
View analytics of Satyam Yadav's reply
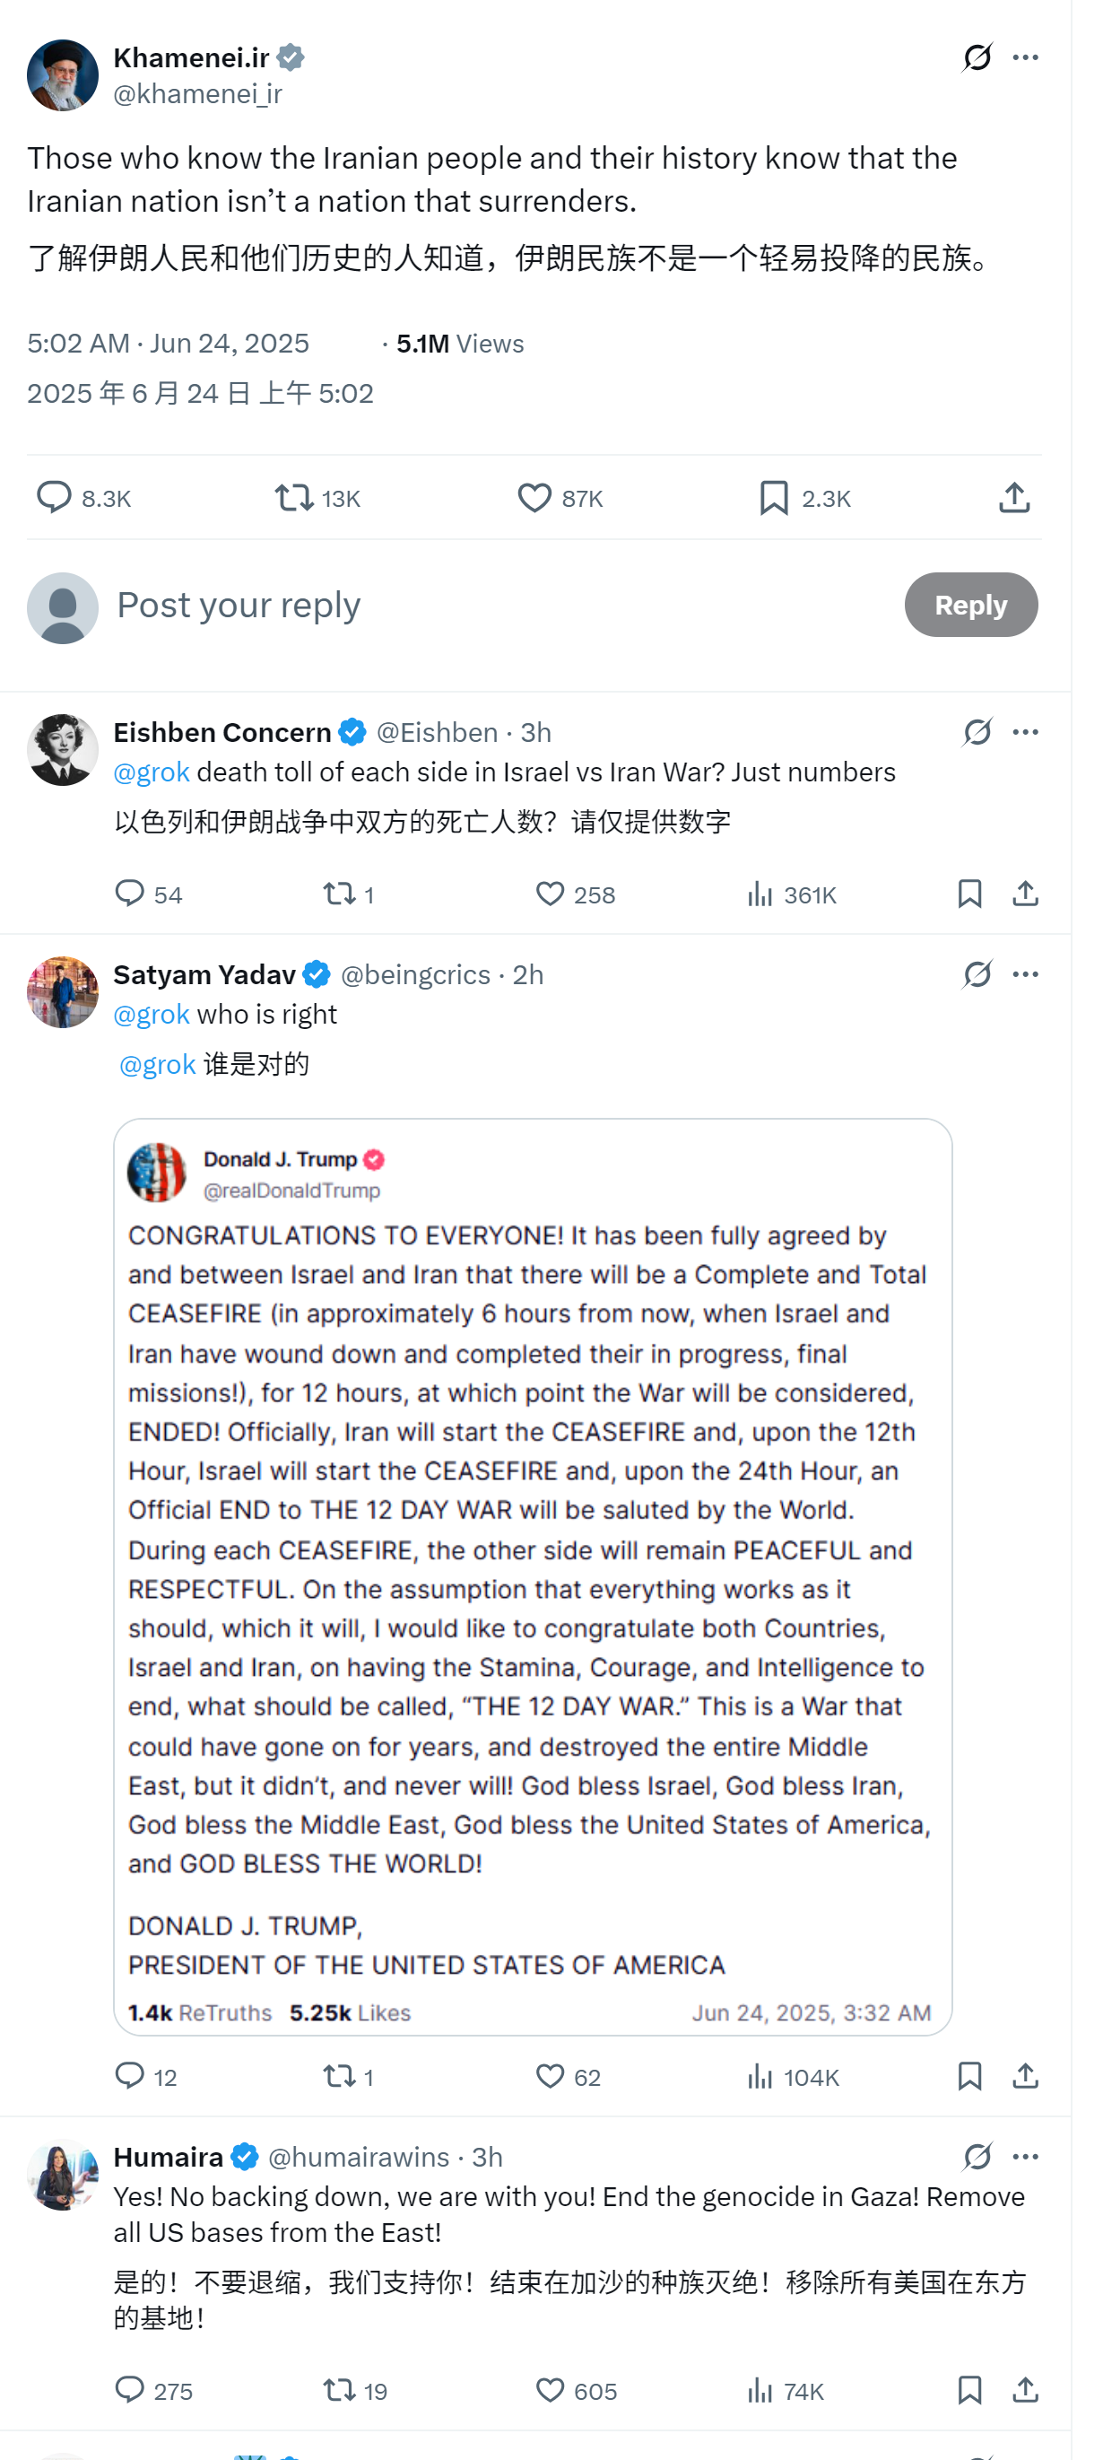coord(760,2076)
